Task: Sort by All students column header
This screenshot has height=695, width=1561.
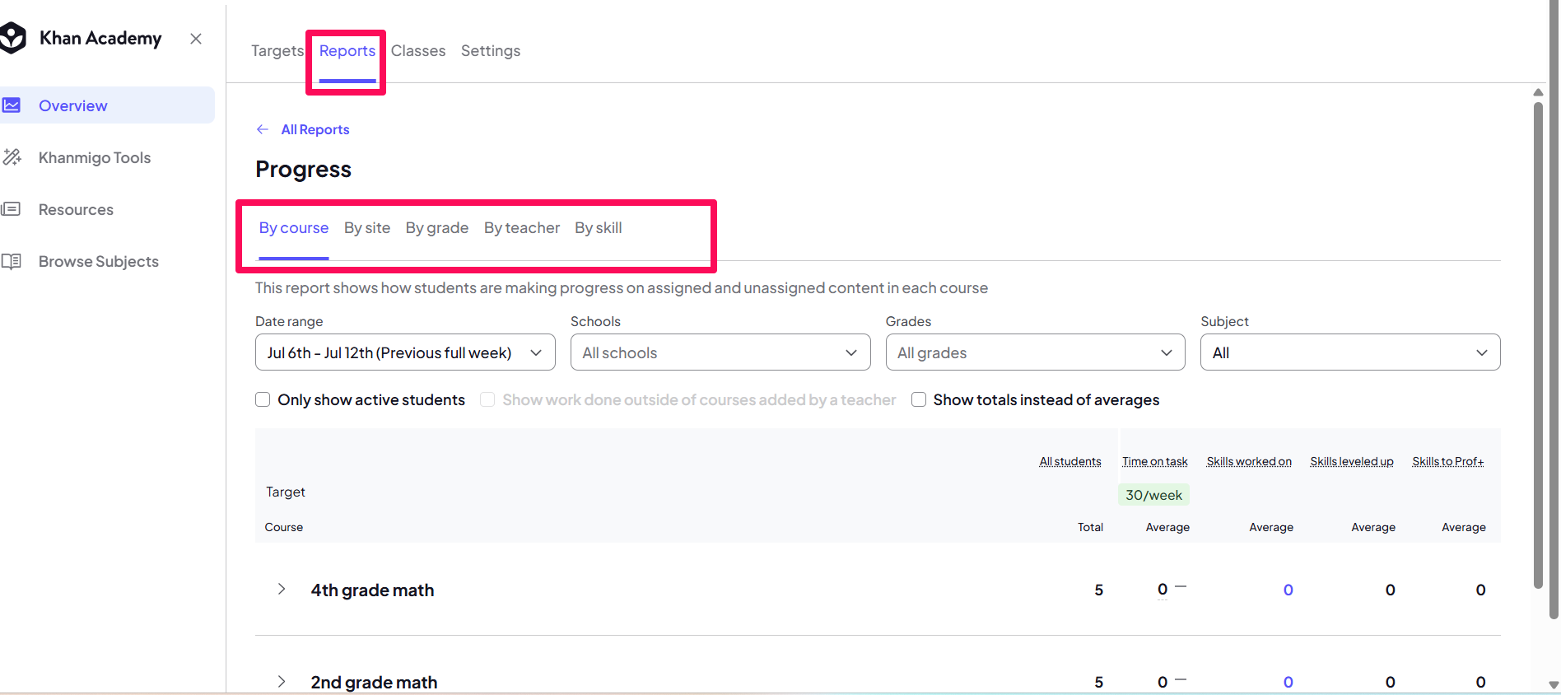Action: pyautogui.click(x=1070, y=461)
